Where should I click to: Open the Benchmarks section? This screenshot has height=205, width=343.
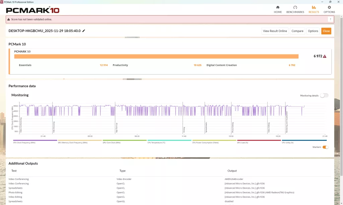295,9
